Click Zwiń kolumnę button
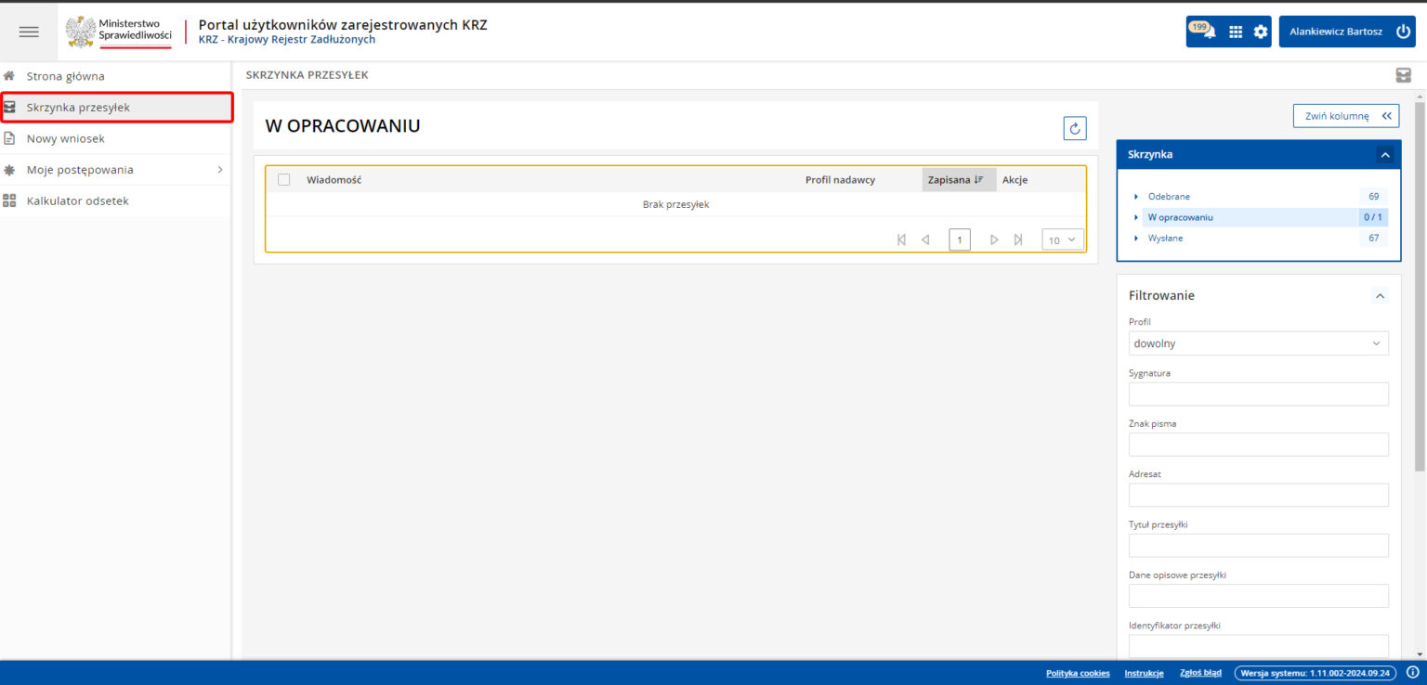 (x=1346, y=116)
